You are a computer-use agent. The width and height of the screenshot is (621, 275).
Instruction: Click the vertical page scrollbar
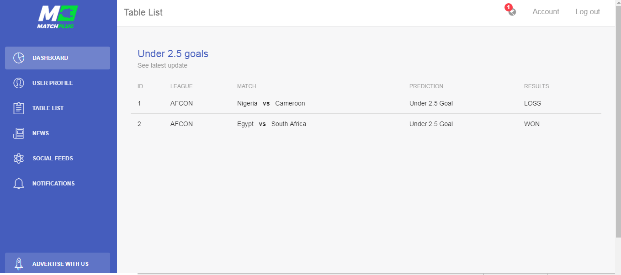click(x=618, y=137)
